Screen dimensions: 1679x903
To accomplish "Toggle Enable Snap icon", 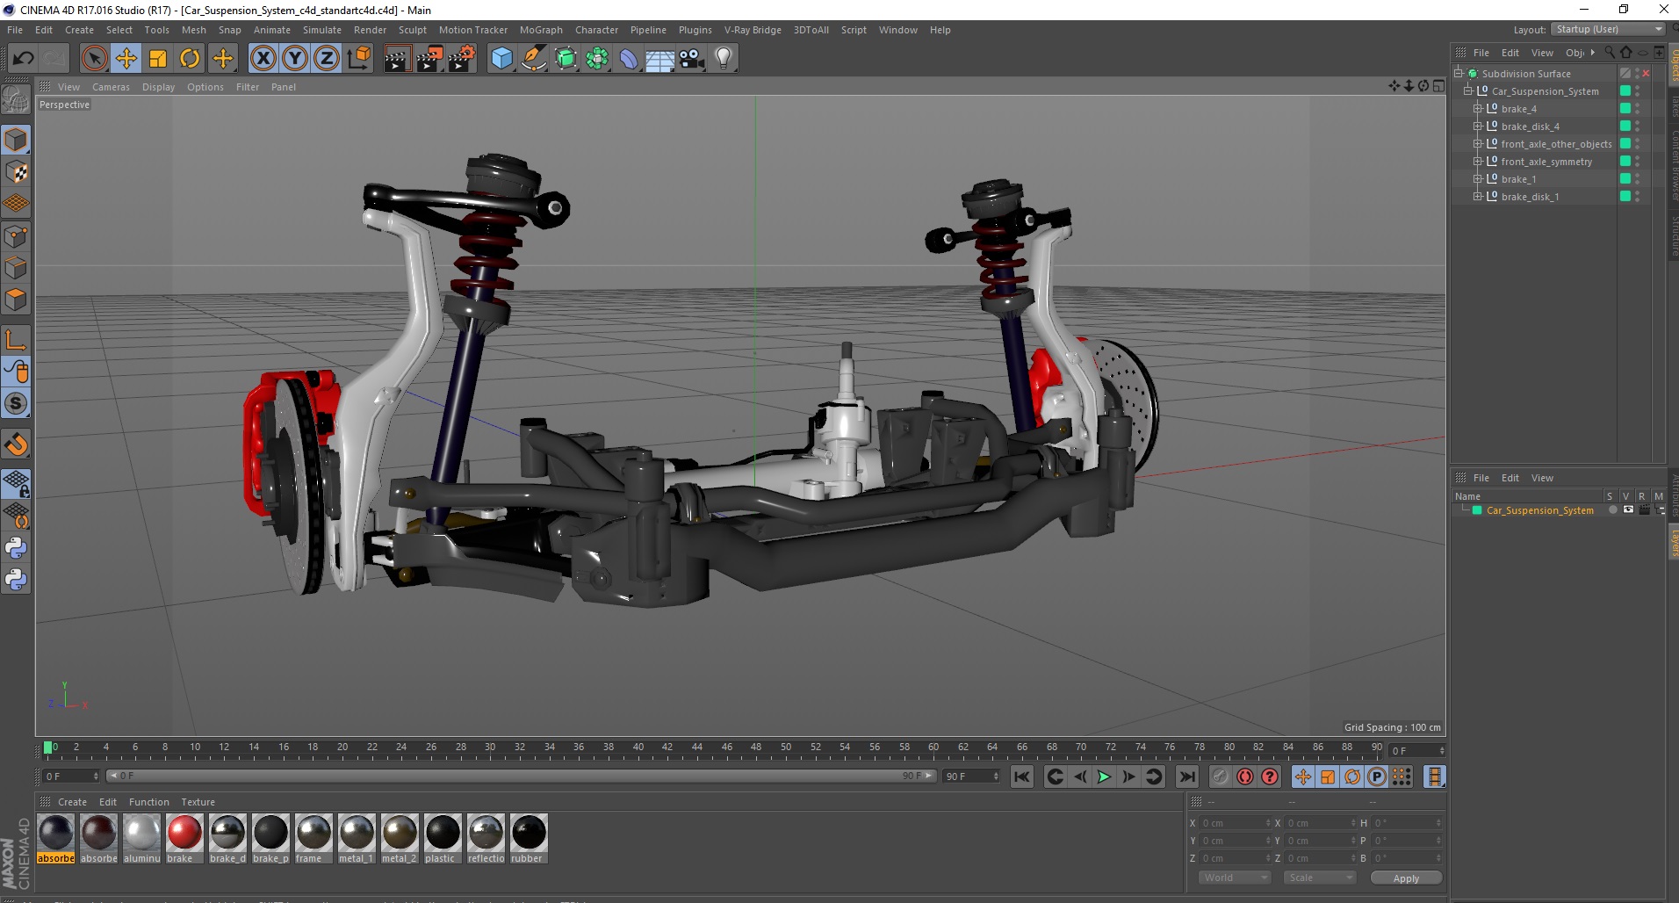I will point(16,444).
